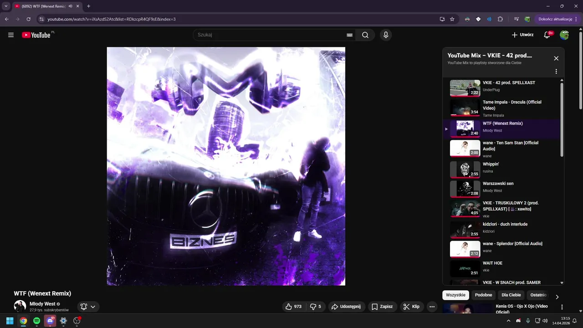Click the browser address bar URL

(x=112, y=19)
